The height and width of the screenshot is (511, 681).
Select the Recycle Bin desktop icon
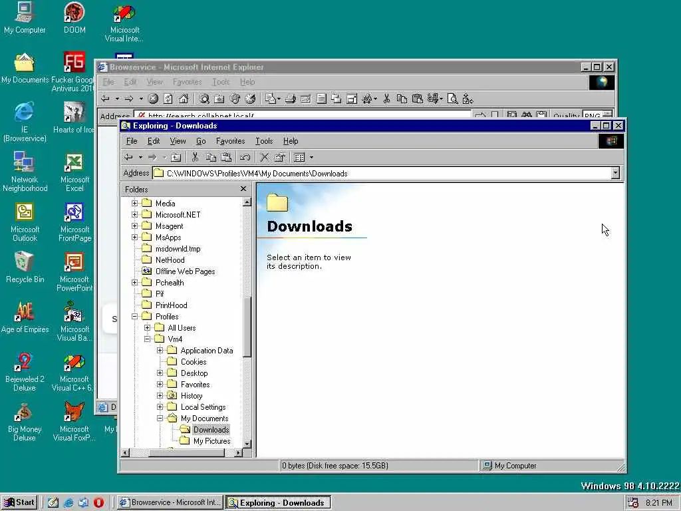tap(25, 267)
